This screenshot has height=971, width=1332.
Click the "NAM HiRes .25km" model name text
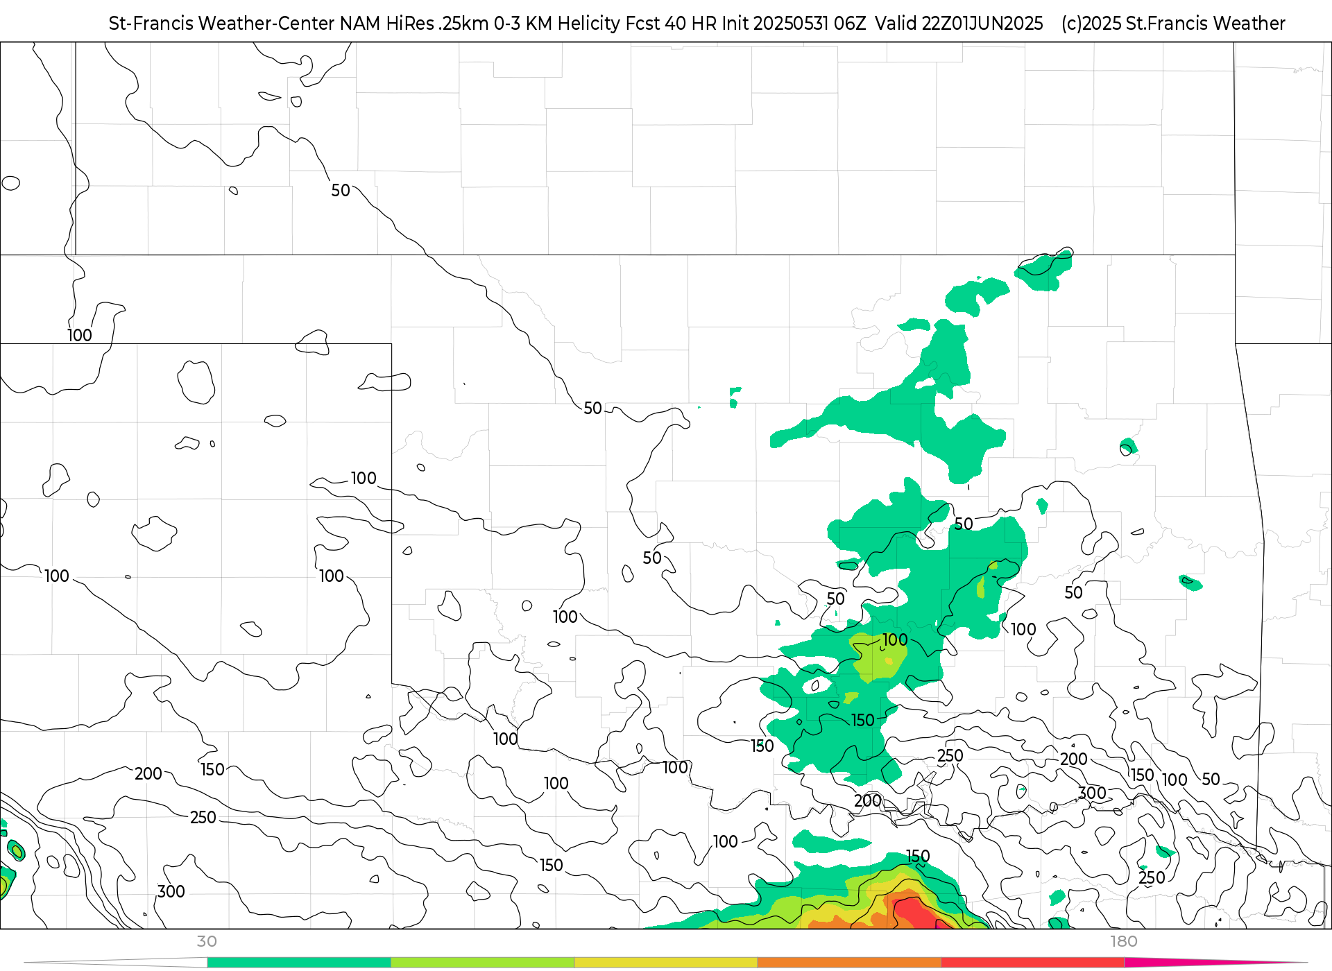414,24
